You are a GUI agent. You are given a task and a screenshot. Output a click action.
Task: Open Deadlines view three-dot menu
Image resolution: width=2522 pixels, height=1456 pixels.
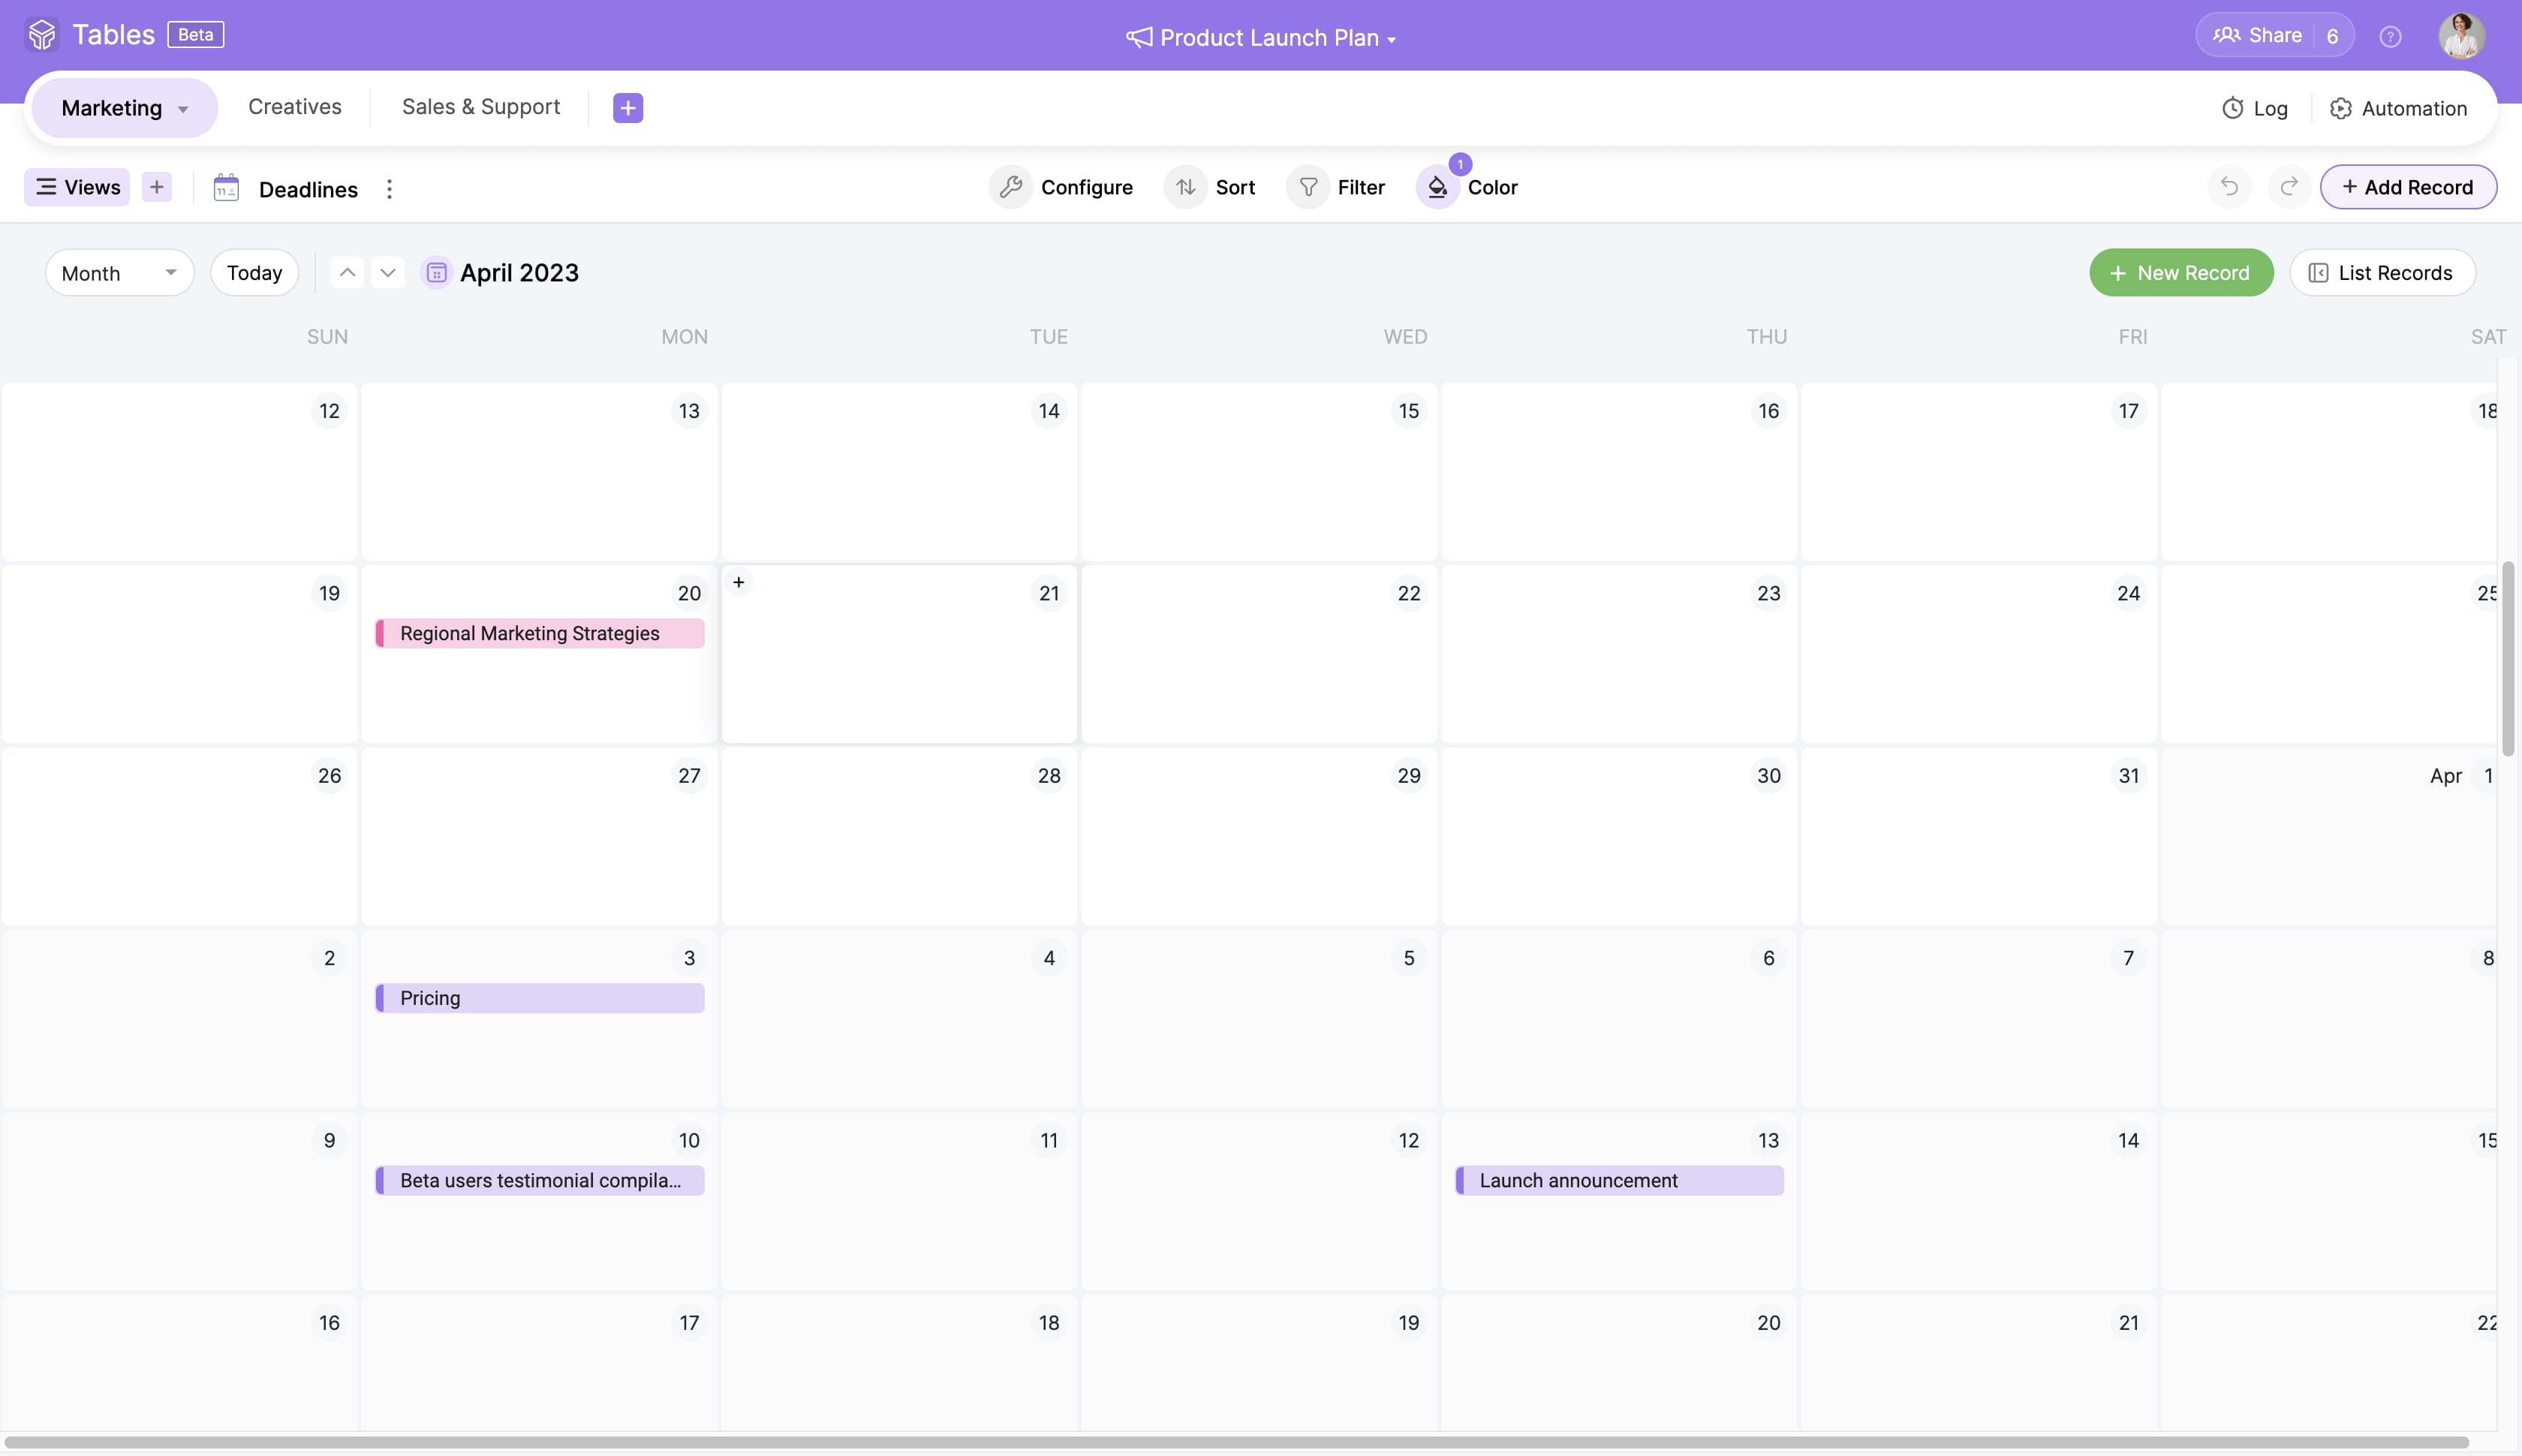point(389,189)
